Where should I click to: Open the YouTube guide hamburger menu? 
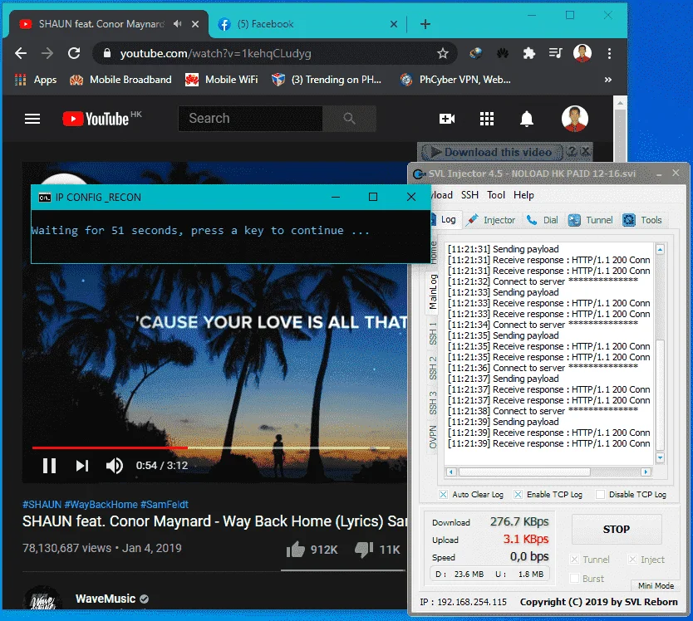pos(32,119)
